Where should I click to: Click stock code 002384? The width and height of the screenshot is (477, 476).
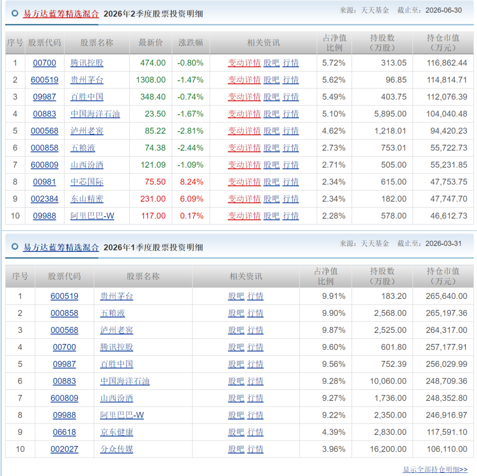coord(45,199)
